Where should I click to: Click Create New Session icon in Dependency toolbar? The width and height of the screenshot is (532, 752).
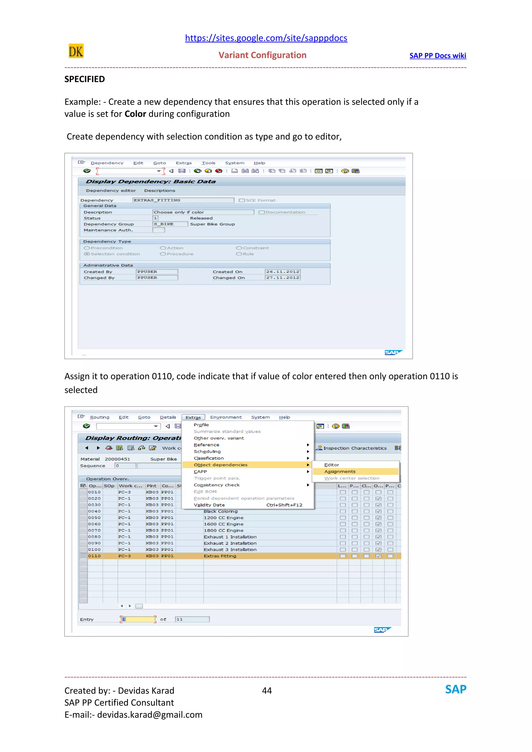click(x=319, y=171)
